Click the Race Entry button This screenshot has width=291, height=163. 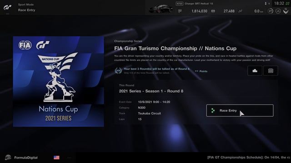pos(240,110)
